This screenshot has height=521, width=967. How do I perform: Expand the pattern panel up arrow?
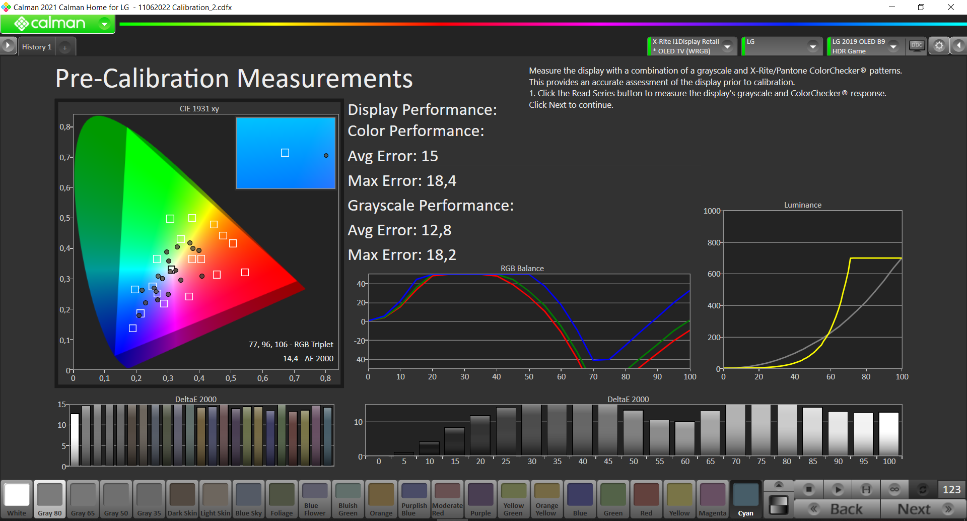[779, 485]
